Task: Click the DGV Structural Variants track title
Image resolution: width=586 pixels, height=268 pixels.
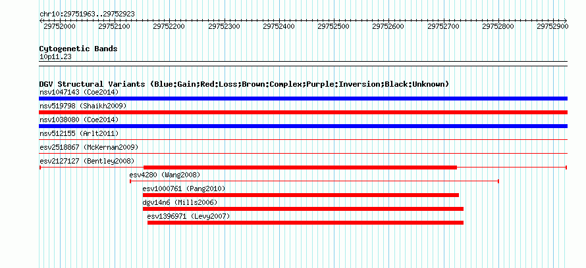Action: (244, 84)
